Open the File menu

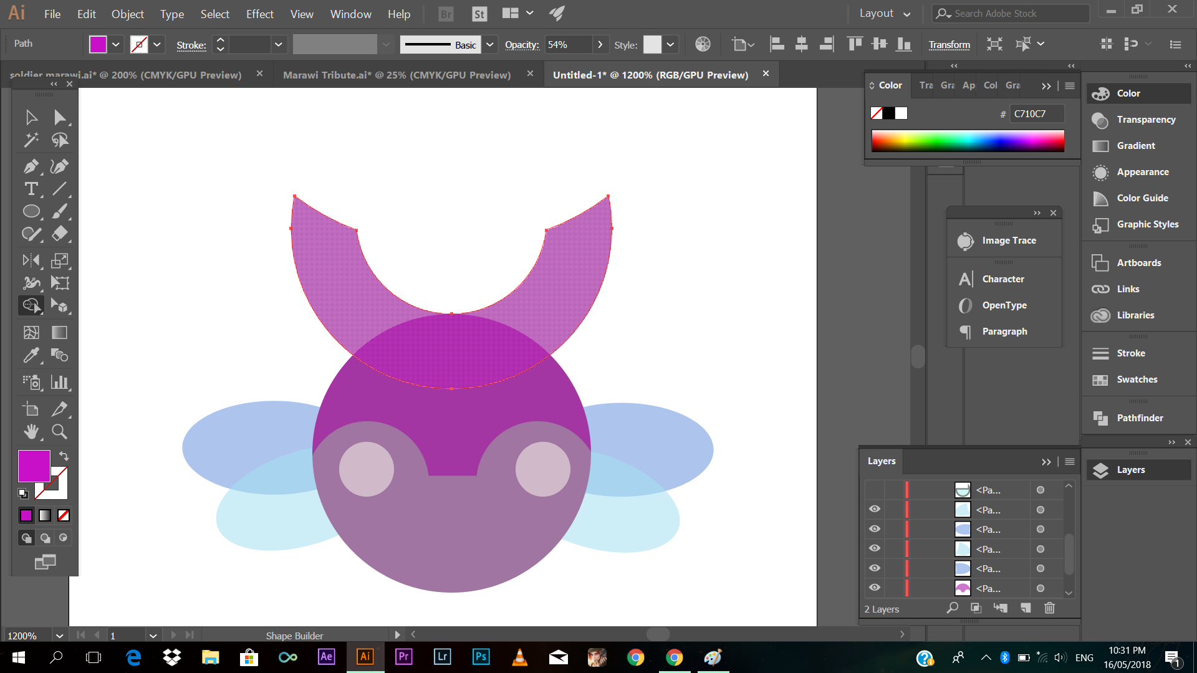click(52, 14)
